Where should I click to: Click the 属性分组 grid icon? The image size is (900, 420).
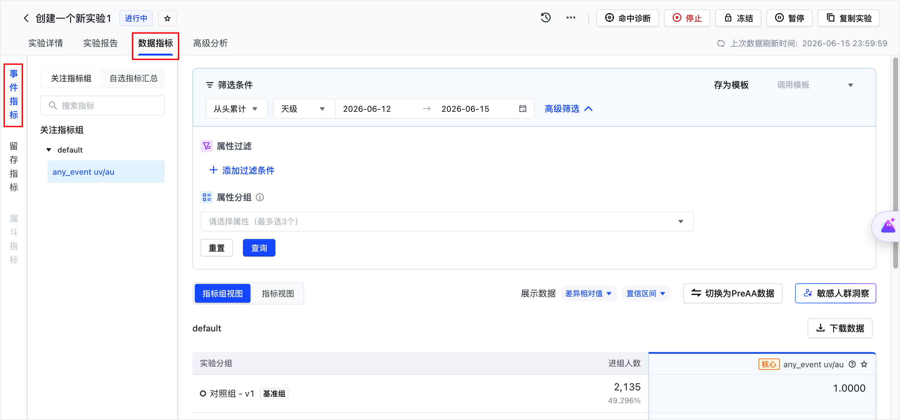coord(206,197)
